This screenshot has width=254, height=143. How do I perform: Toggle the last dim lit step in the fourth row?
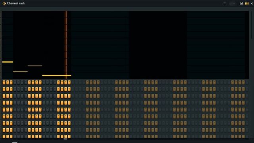click(x=243, y=103)
